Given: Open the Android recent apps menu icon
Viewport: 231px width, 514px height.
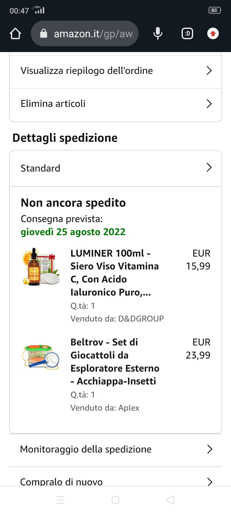Looking at the screenshot, I should click(x=60, y=500).
